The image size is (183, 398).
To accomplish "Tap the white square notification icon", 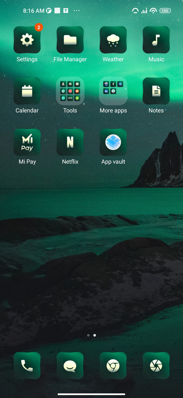I will 57,11.
